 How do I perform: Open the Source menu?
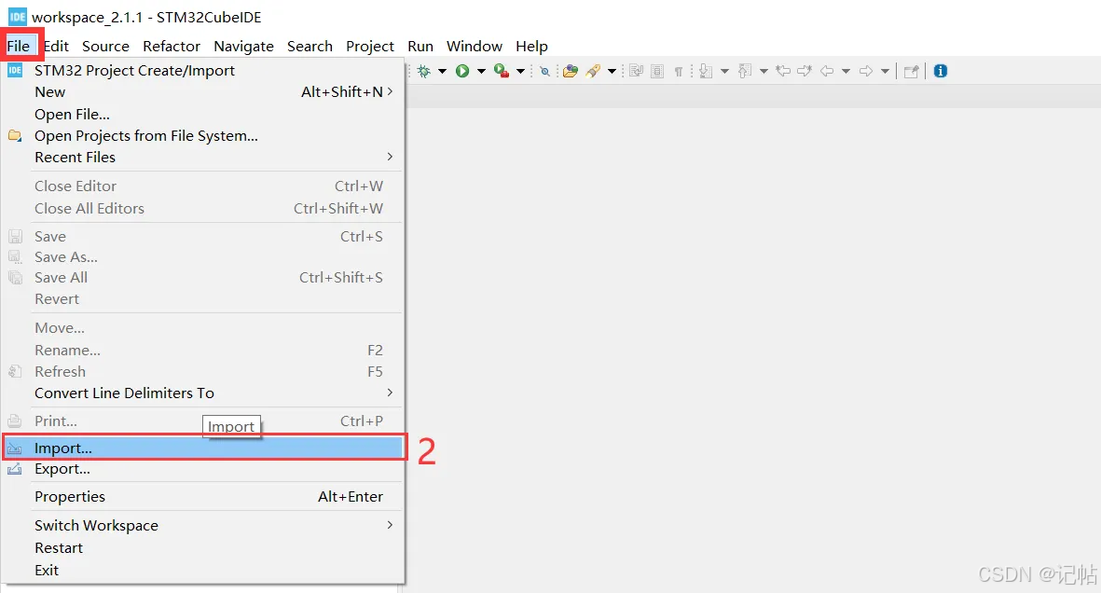105,46
